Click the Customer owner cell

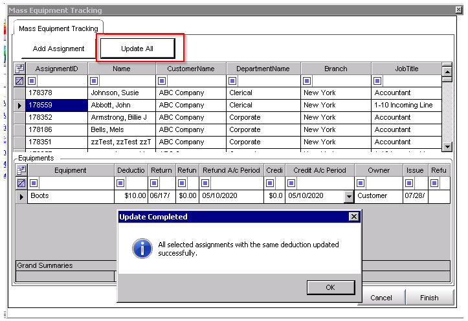click(379, 196)
